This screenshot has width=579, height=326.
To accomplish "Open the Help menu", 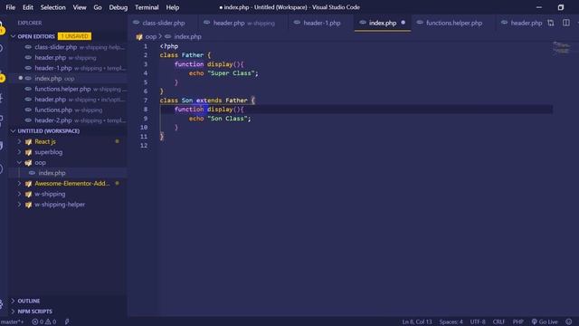I will (x=173, y=7).
